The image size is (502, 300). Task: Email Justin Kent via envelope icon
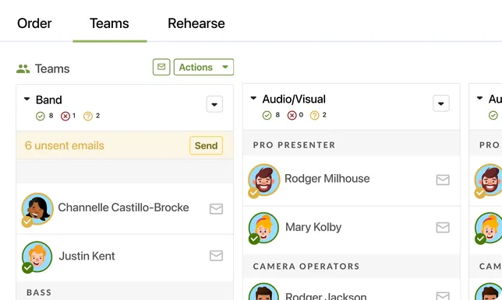click(x=216, y=256)
